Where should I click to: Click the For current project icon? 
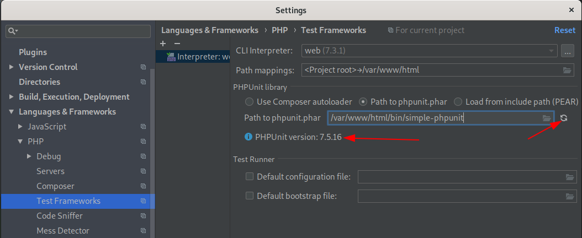(x=390, y=30)
